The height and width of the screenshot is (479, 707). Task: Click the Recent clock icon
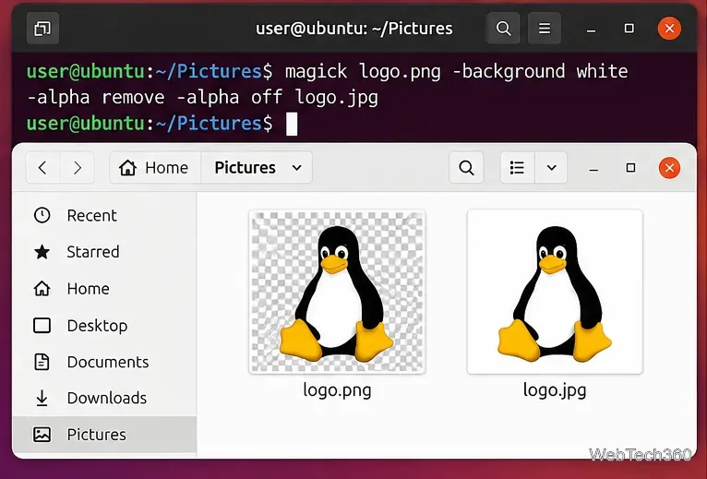click(x=42, y=215)
